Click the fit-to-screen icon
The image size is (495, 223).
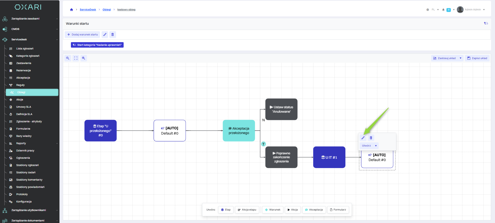pyautogui.click(x=76, y=58)
